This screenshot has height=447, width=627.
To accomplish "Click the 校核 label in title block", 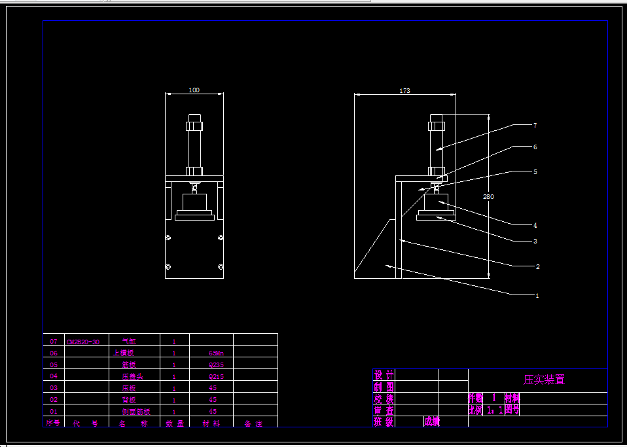I will (x=384, y=399).
